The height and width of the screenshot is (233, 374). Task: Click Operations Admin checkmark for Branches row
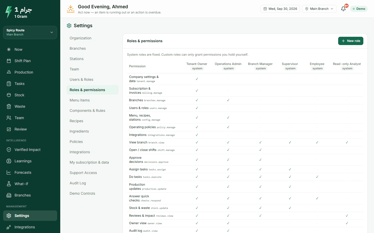(x=228, y=100)
